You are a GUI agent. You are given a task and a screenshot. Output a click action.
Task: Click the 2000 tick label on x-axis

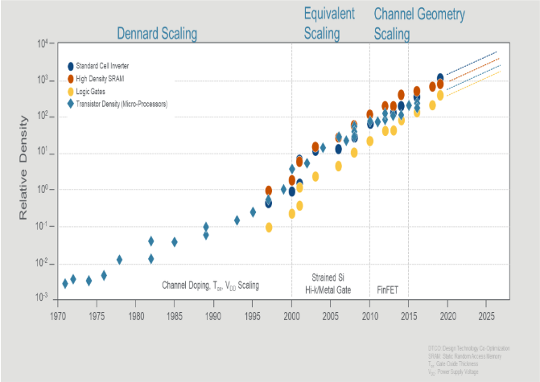(291, 317)
